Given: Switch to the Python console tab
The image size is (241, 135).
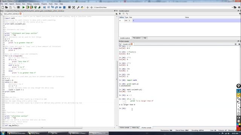Looking at the screenshot, I should tap(125, 127).
